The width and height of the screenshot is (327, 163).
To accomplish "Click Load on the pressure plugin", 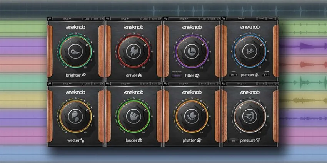I will (x=262, y=84).
